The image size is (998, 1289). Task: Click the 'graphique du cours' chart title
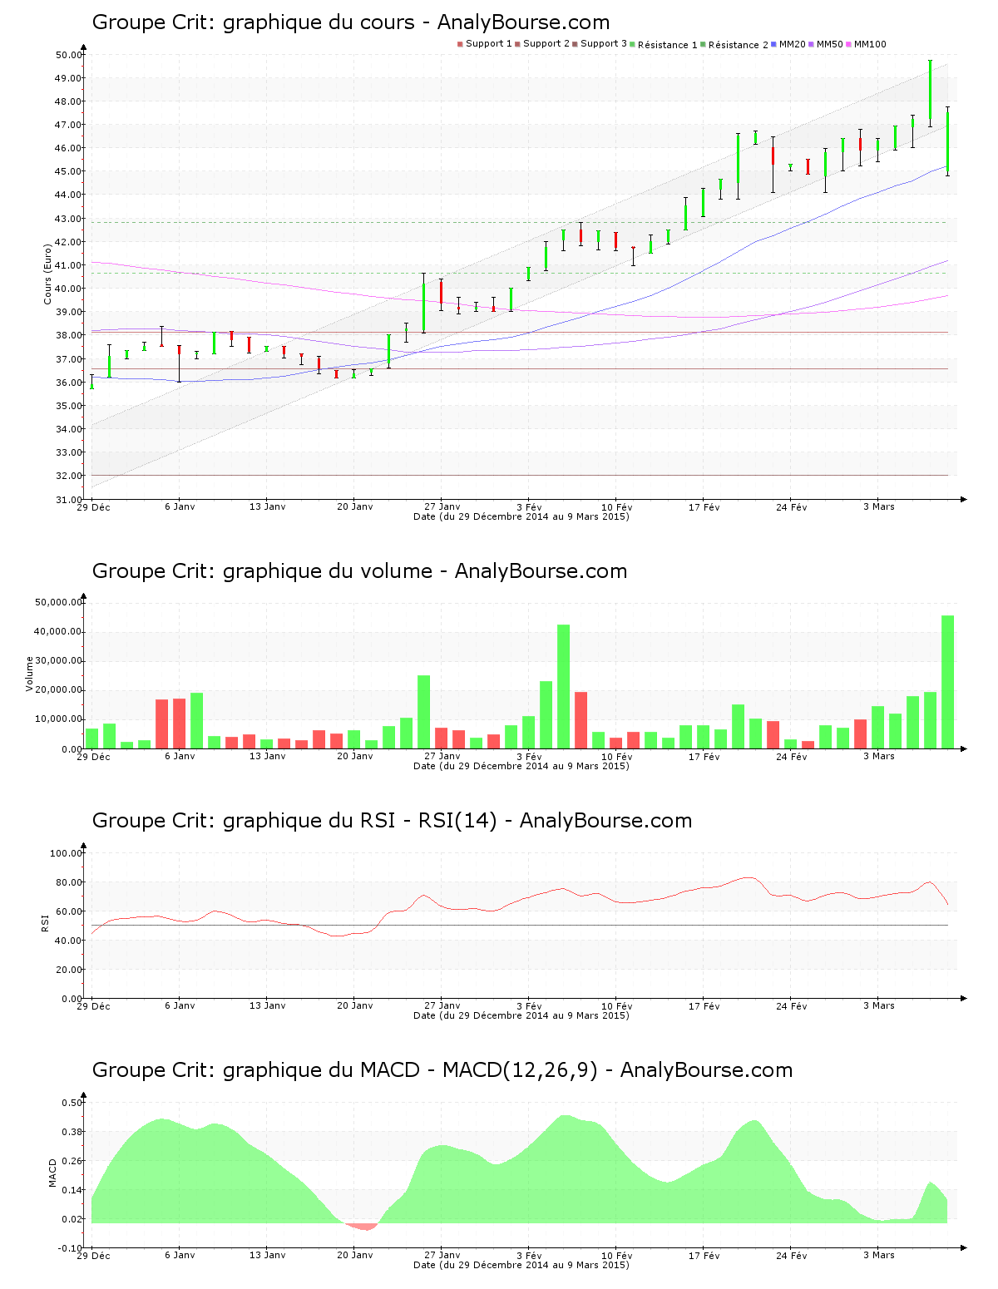point(351,22)
